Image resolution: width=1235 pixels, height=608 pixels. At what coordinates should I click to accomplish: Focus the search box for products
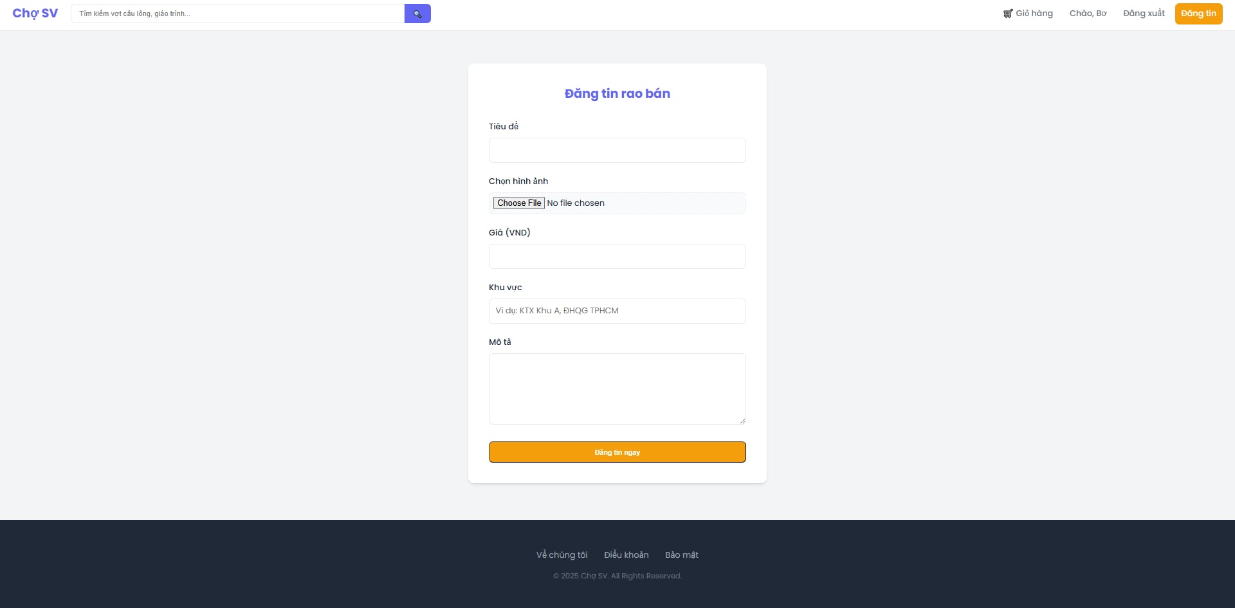pos(237,14)
